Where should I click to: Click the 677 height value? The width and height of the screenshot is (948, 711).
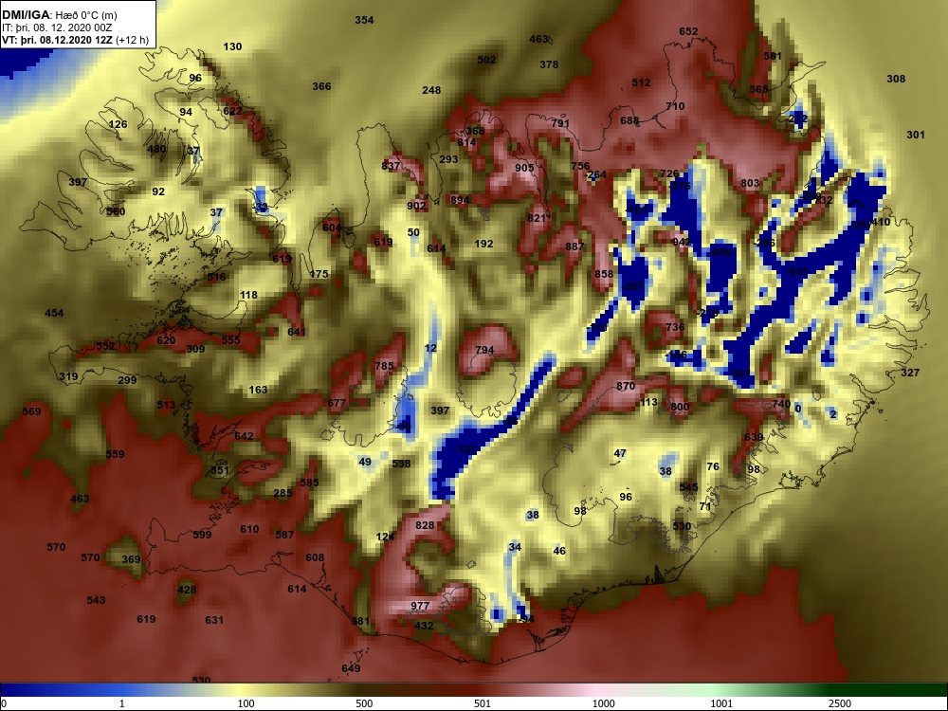point(337,403)
